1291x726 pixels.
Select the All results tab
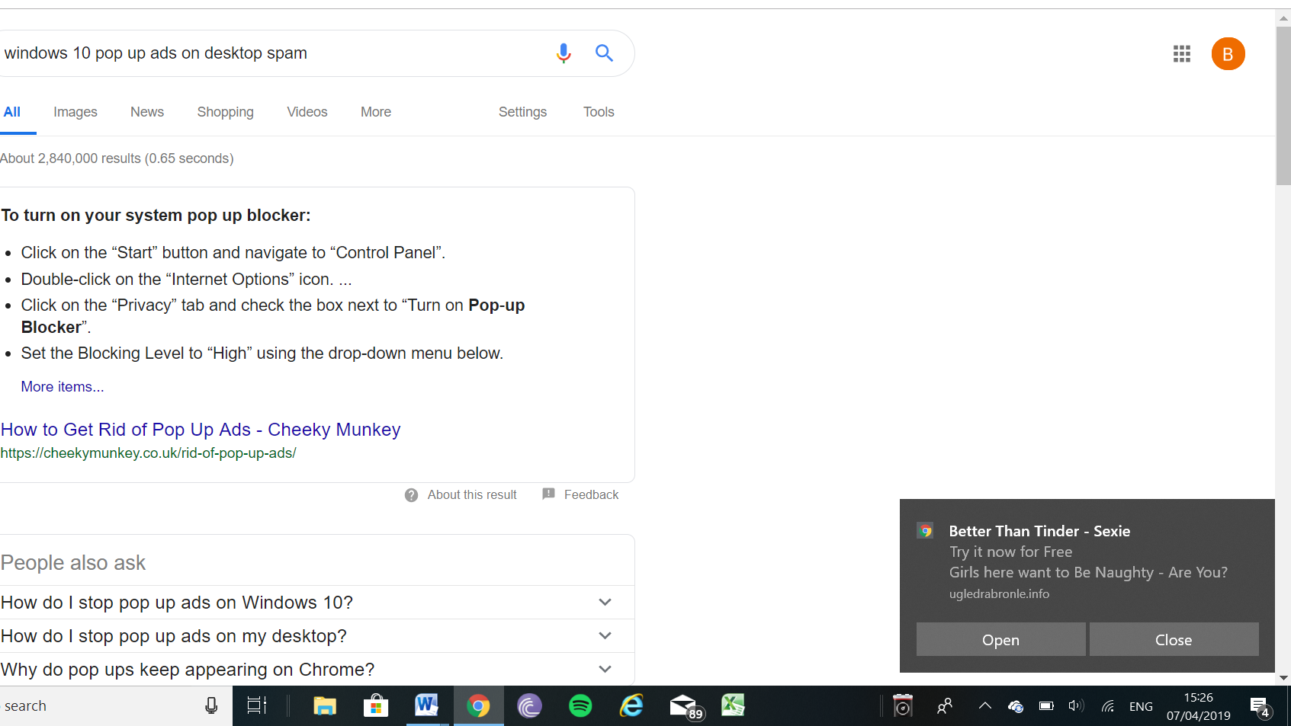[12, 112]
